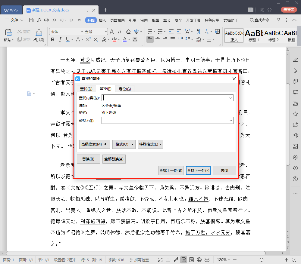The height and width of the screenshot is (264, 301).
Task: Open the full screen view icon in status bar
Action: (160, 259)
